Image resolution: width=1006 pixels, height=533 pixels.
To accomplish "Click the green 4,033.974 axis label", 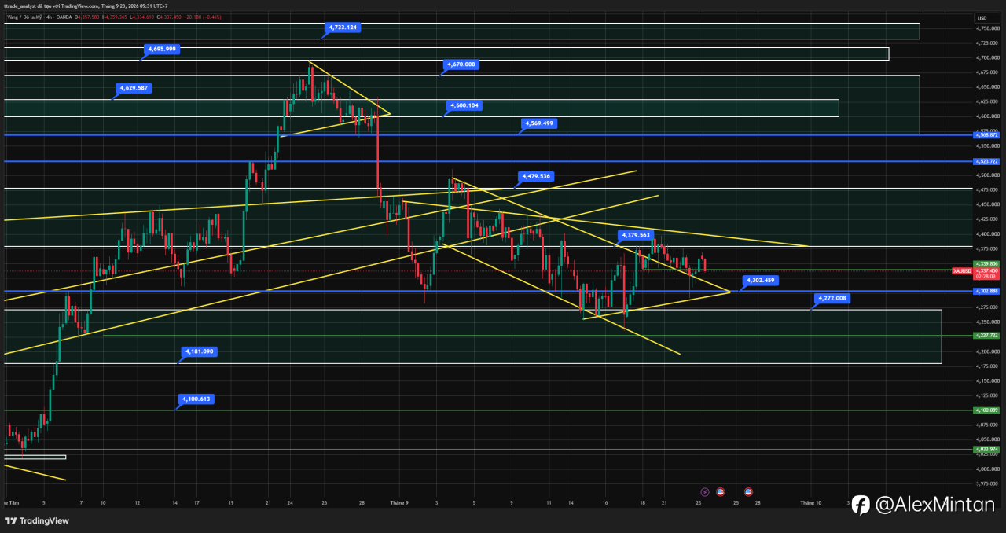I will [x=986, y=449].
